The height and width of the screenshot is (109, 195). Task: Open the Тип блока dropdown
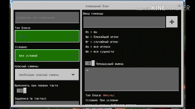pyautogui.click(x=47, y=36)
